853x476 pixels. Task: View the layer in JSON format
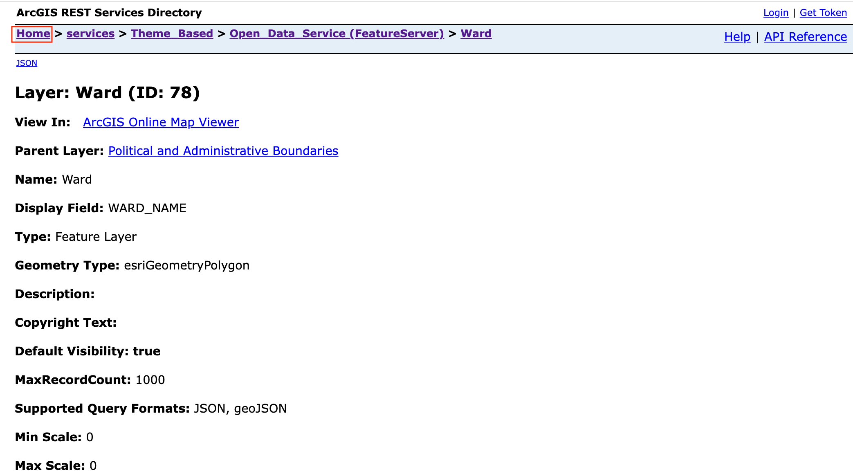[x=27, y=63]
